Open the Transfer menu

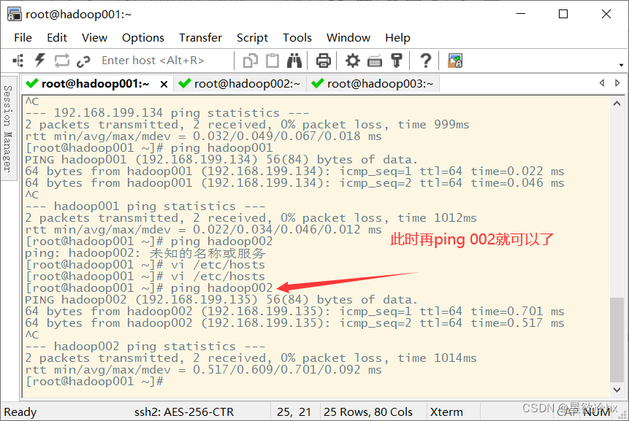[x=200, y=38]
